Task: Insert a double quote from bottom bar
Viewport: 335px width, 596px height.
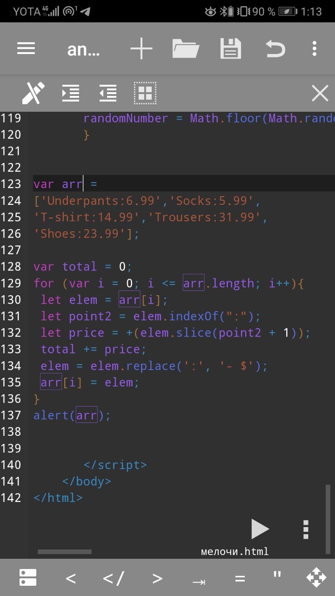Action: point(277,575)
